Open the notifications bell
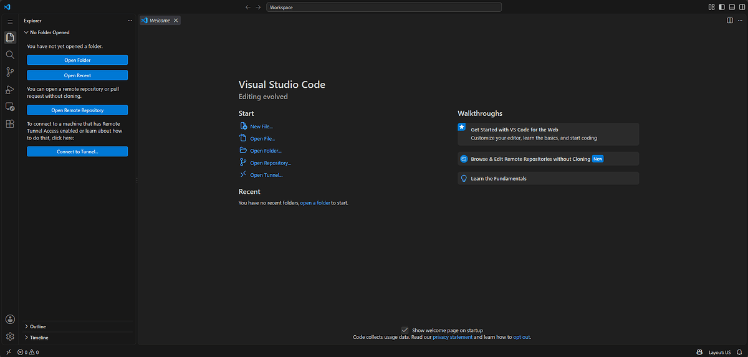Screen dimensions: 748x357 [x=740, y=352]
